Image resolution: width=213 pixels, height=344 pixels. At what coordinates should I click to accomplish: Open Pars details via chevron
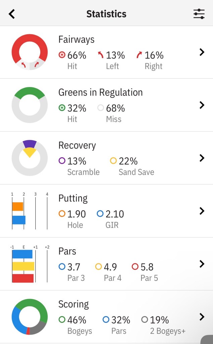202,264
